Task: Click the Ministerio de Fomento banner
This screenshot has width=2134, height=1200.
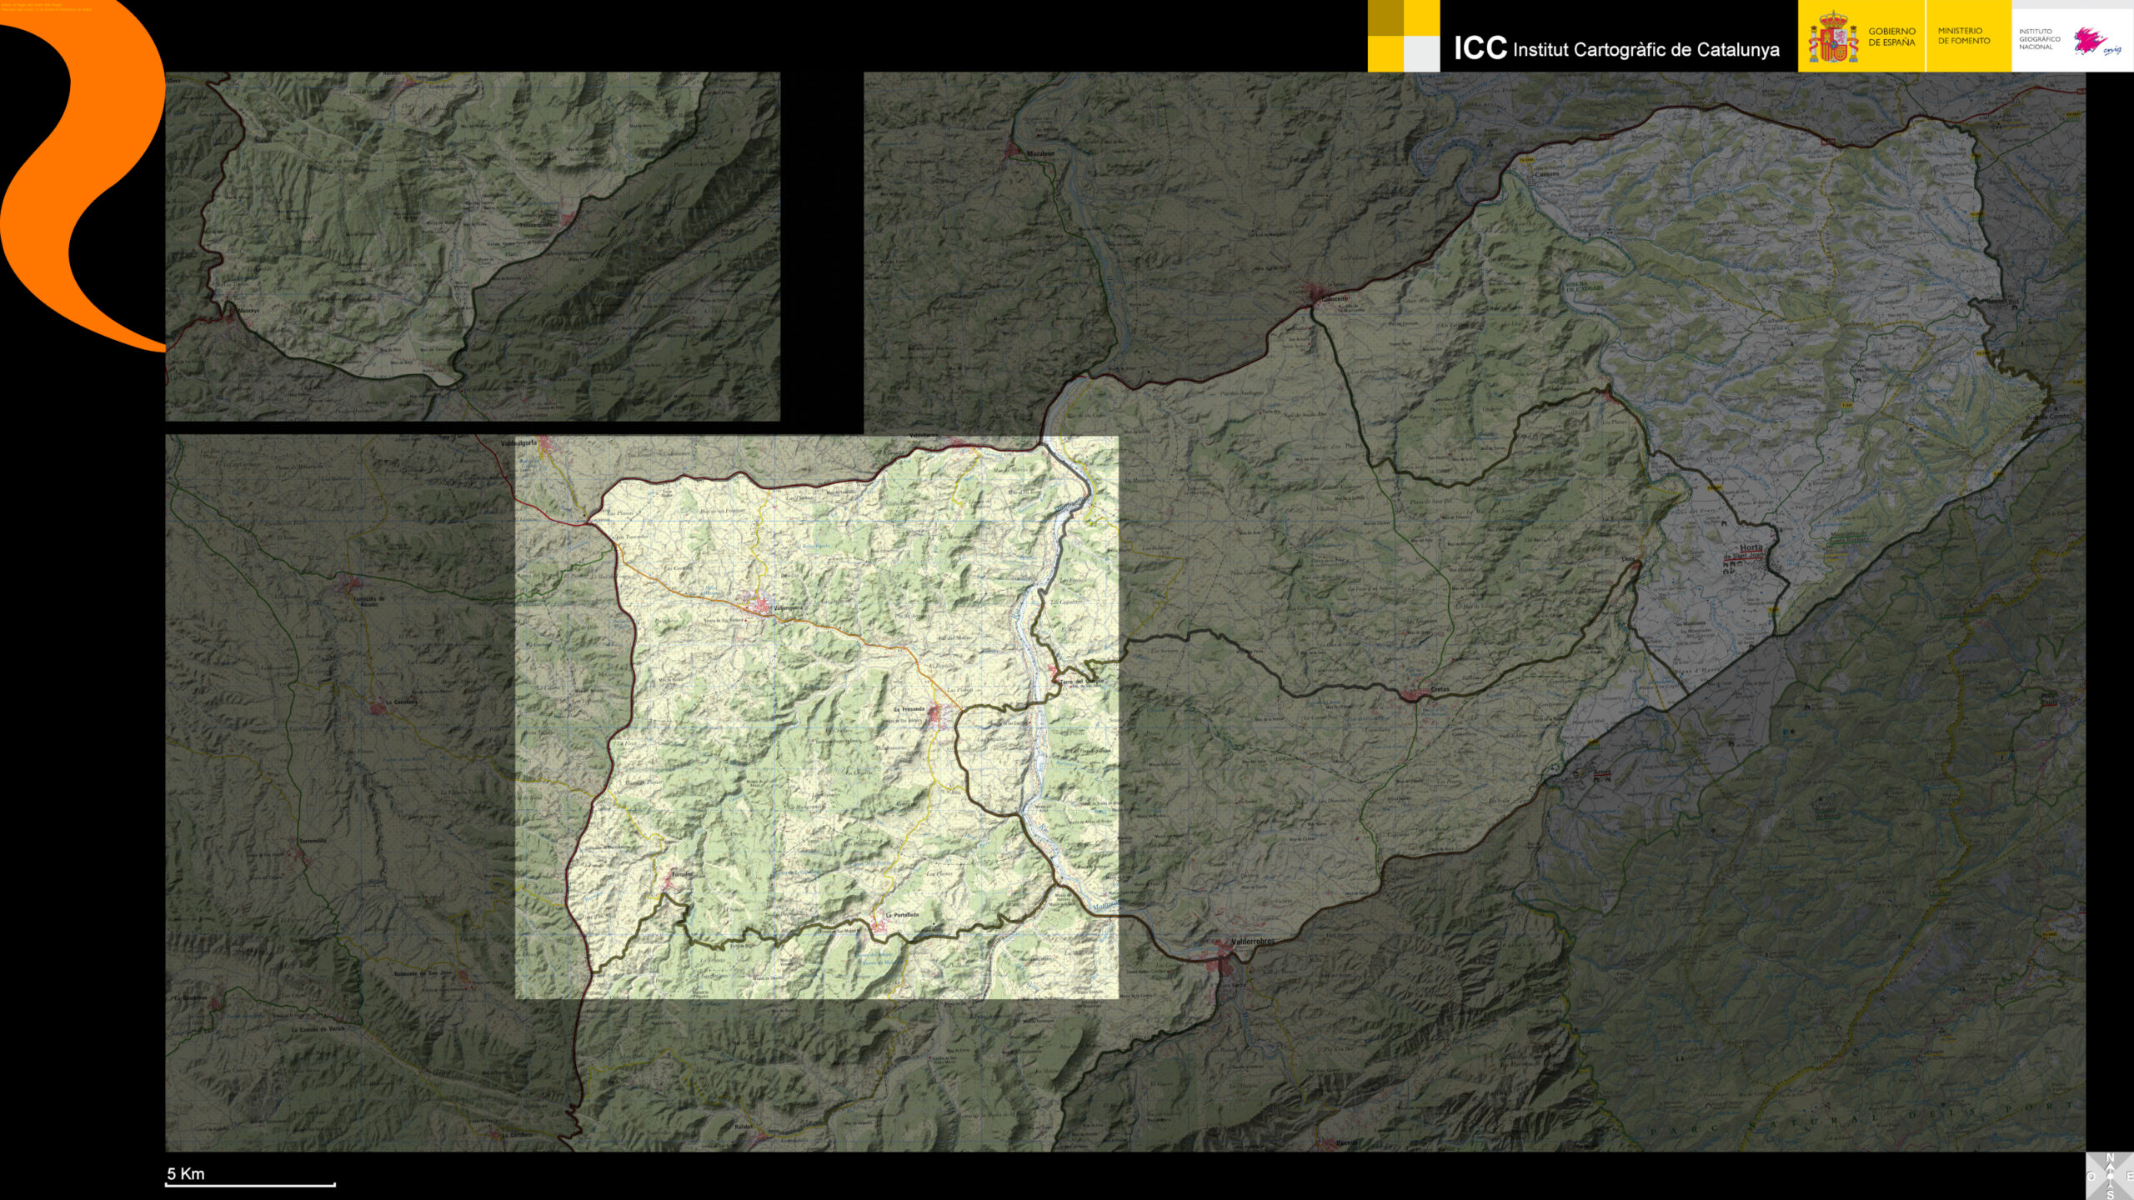Action: 1964,36
